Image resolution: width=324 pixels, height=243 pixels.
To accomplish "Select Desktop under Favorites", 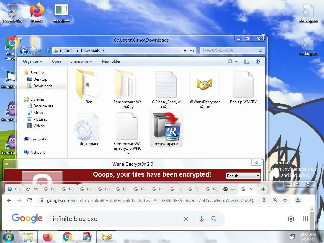I will coord(37,79).
